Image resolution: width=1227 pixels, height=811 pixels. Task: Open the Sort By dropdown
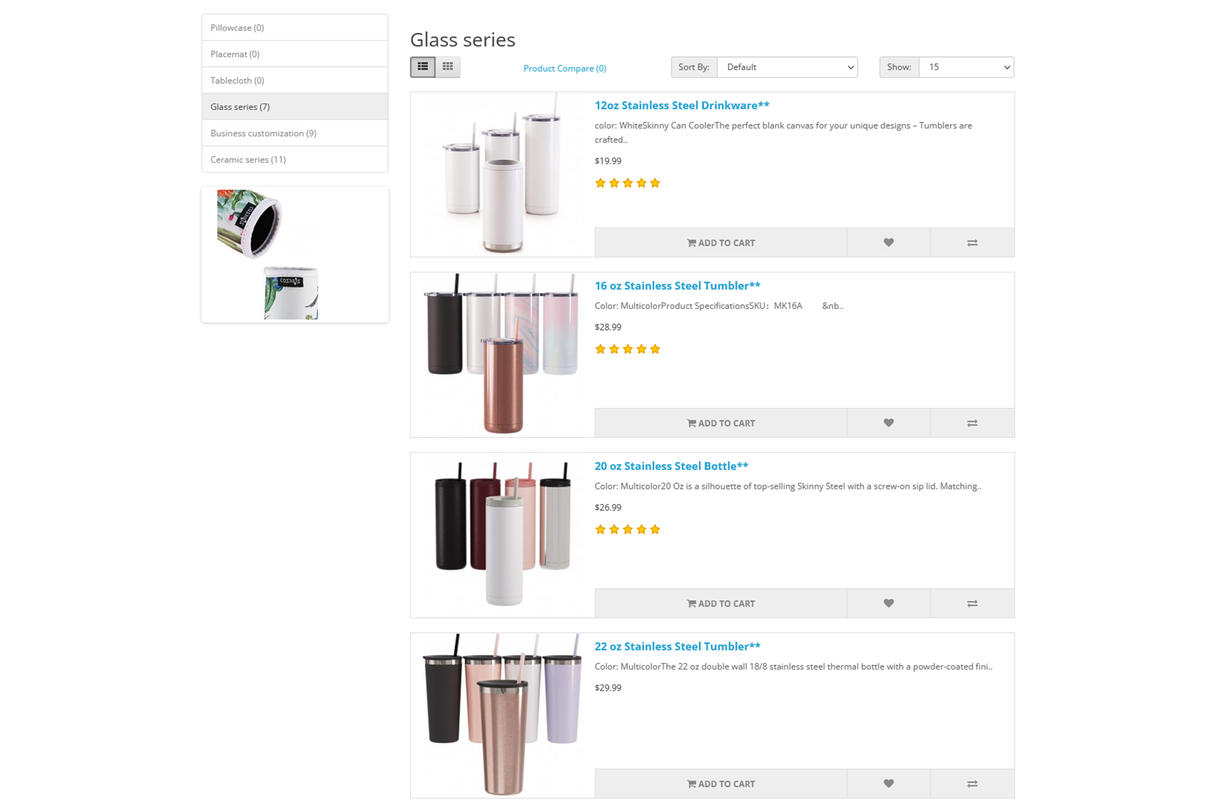pyautogui.click(x=787, y=67)
